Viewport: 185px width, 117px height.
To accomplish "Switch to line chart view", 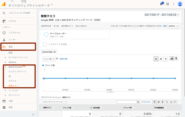I will [x=172, y=58].
